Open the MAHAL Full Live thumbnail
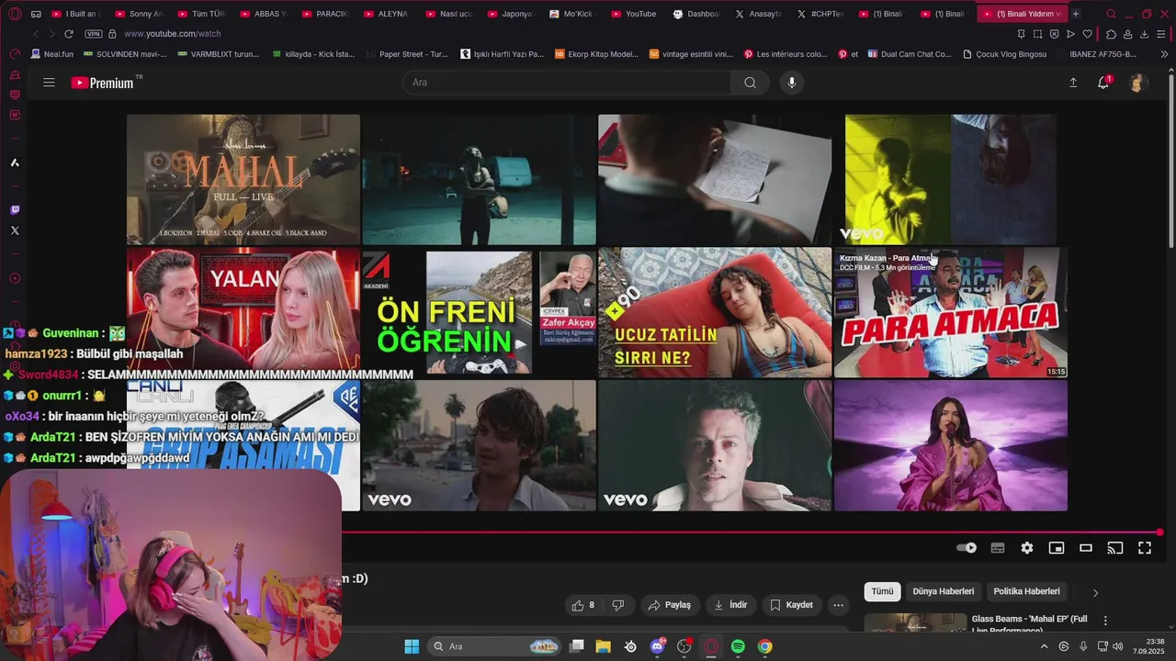The width and height of the screenshot is (1176, 661). click(x=243, y=179)
